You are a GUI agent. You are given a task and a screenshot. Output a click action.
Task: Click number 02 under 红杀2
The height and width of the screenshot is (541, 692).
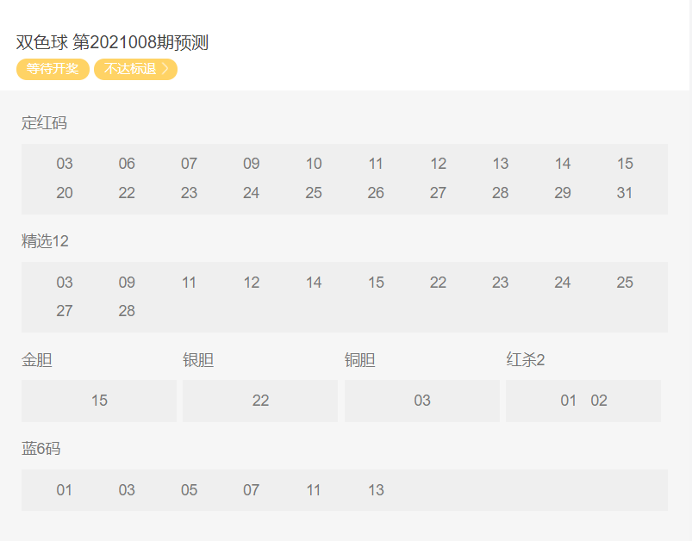tap(599, 401)
